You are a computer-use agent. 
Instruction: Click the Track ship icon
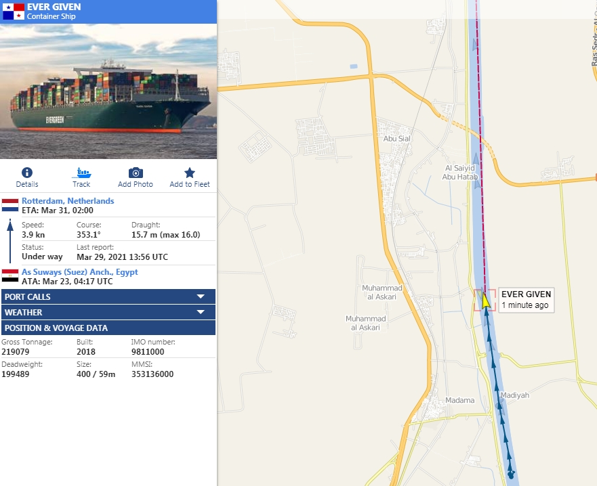81,173
